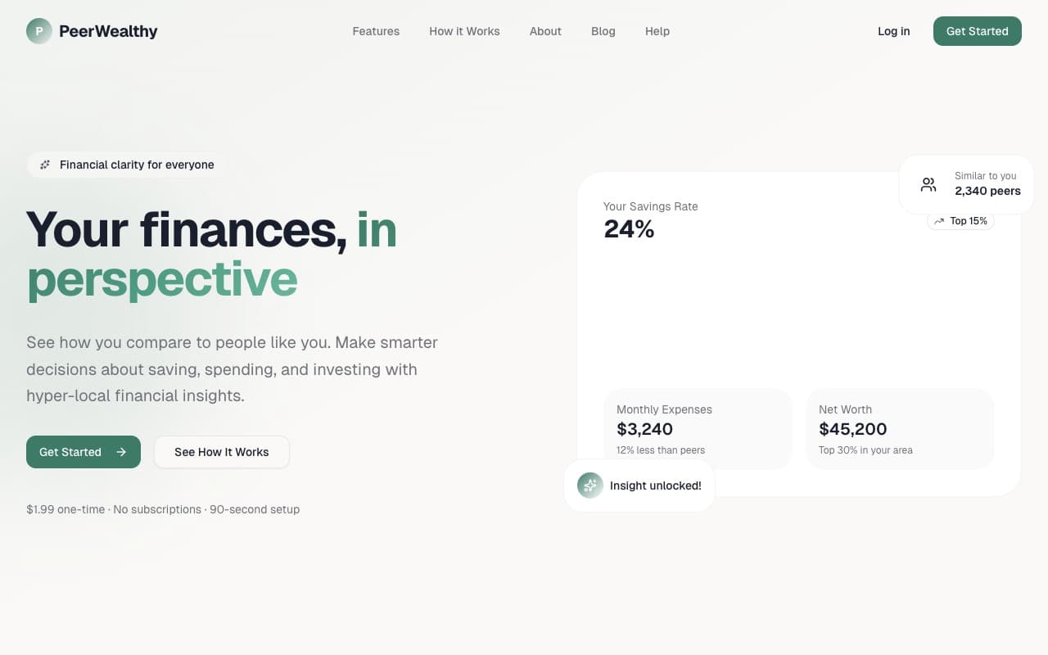Click the trending arrow icon in the "Top 15%" badge

tap(939, 220)
